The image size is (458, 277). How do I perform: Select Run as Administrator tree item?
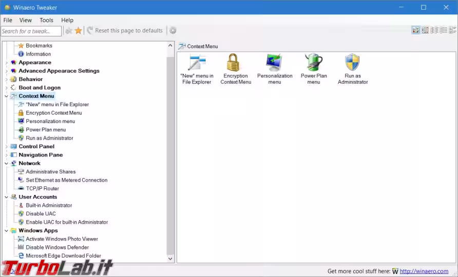tap(49, 138)
